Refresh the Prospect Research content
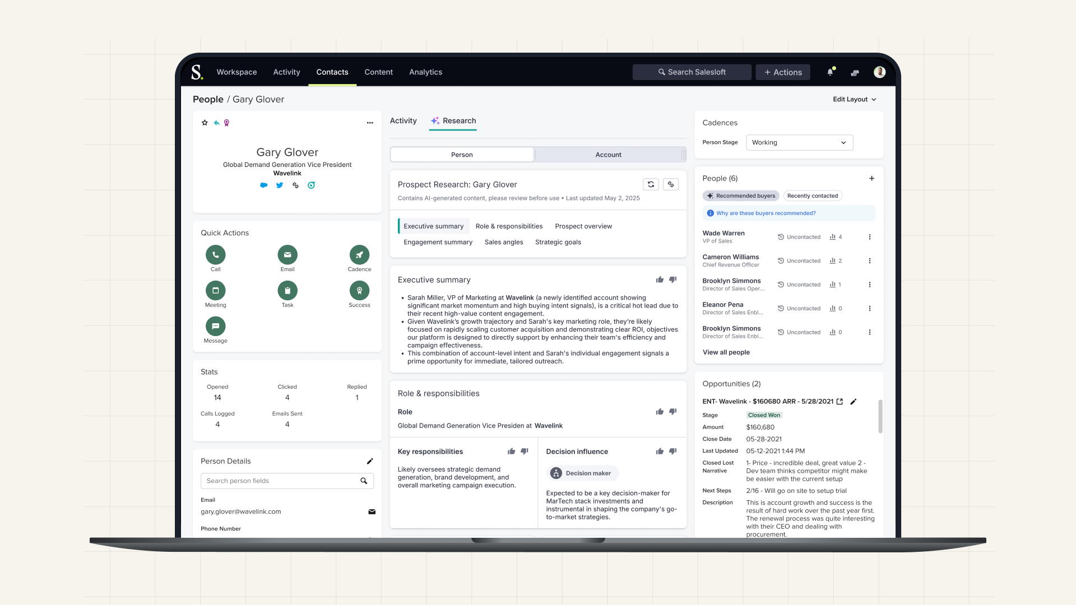 point(650,184)
